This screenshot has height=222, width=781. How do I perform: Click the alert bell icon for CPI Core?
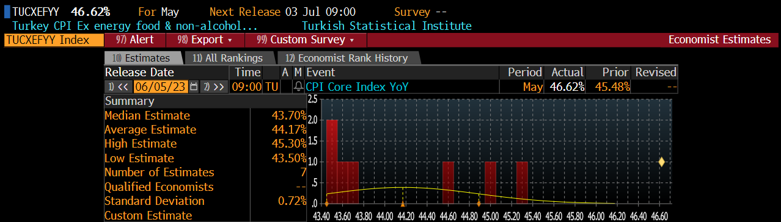(x=298, y=87)
